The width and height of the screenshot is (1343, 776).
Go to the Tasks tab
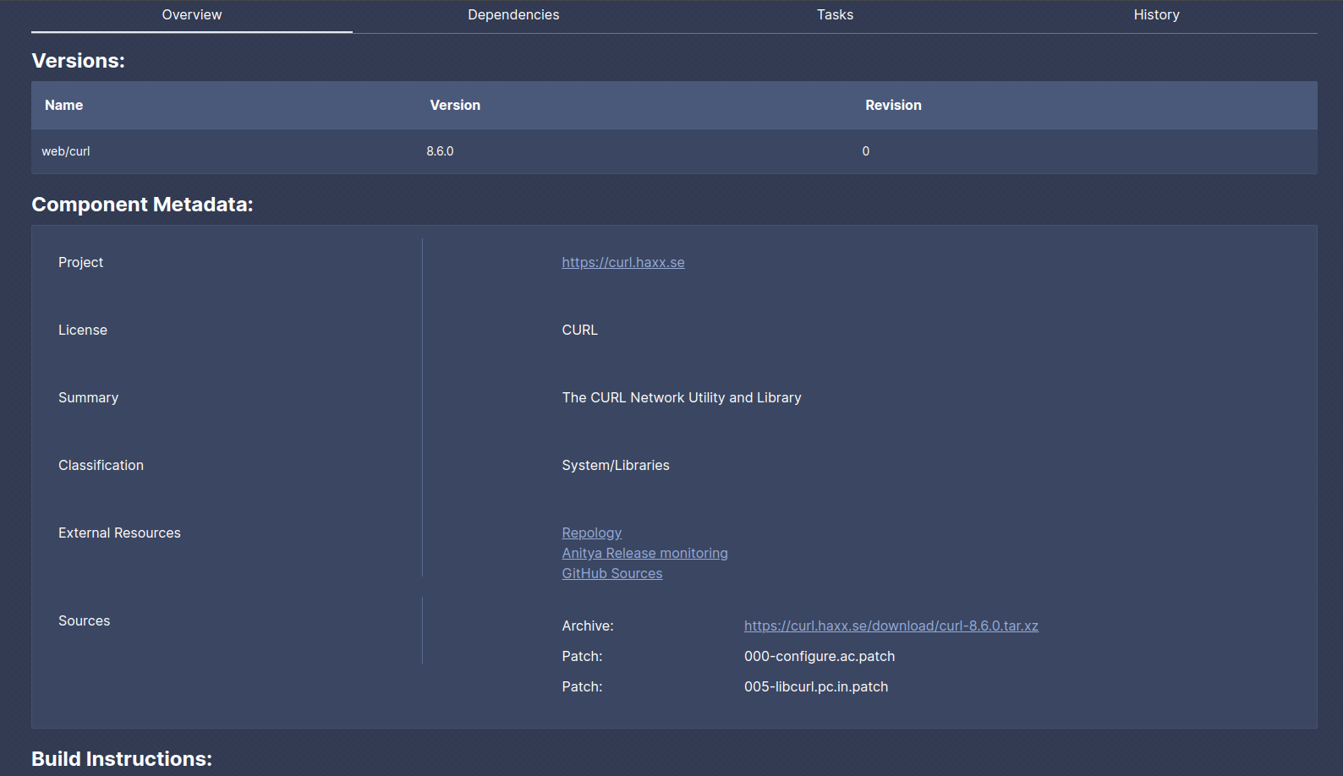pos(835,15)
